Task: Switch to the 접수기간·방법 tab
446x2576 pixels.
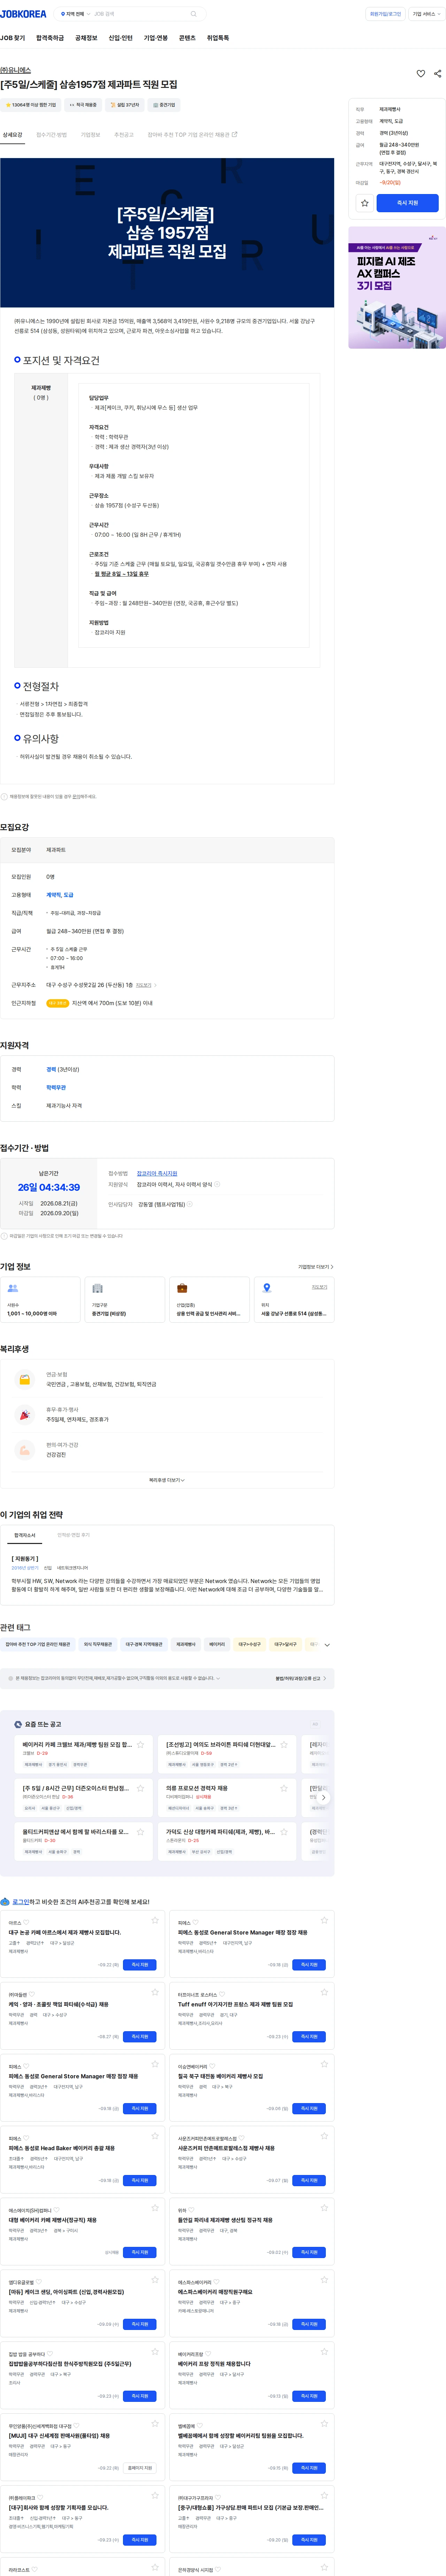Action: pos(52,135)
